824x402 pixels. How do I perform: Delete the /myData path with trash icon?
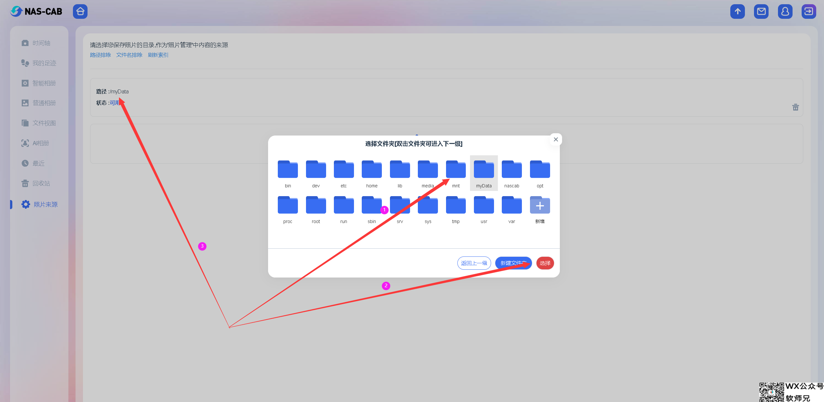click(x=795, y=107)
